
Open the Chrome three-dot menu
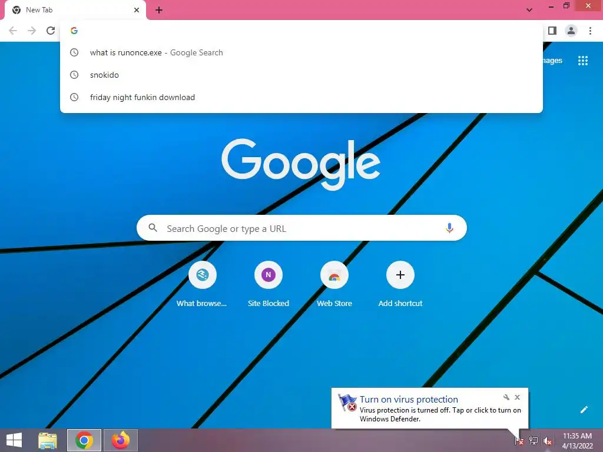pyautogui.click(x=590, y=31)
